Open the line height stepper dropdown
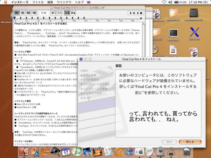Screen dimensions: 211x158 click(x=53, y=13)
